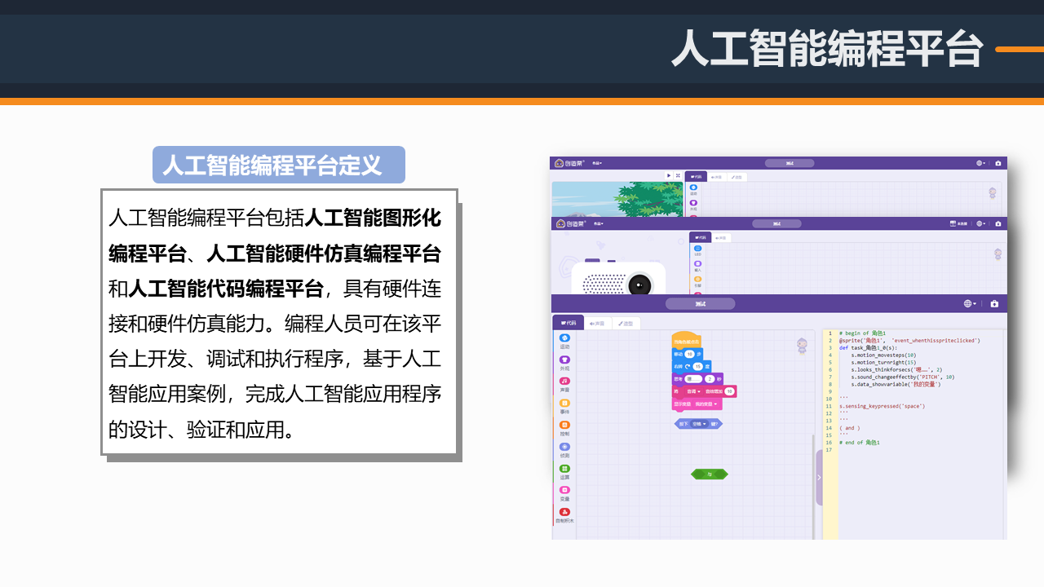Switch to the 造型 Costumes tab

pos(626,324)
